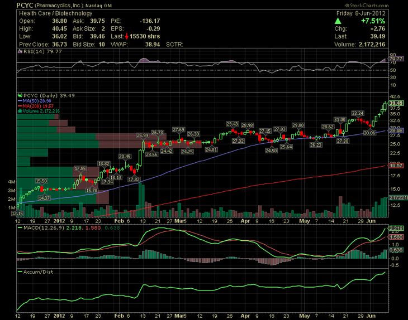Click the Accum/Dist panel label
The image size is (408, 320).
click(38, 271)
